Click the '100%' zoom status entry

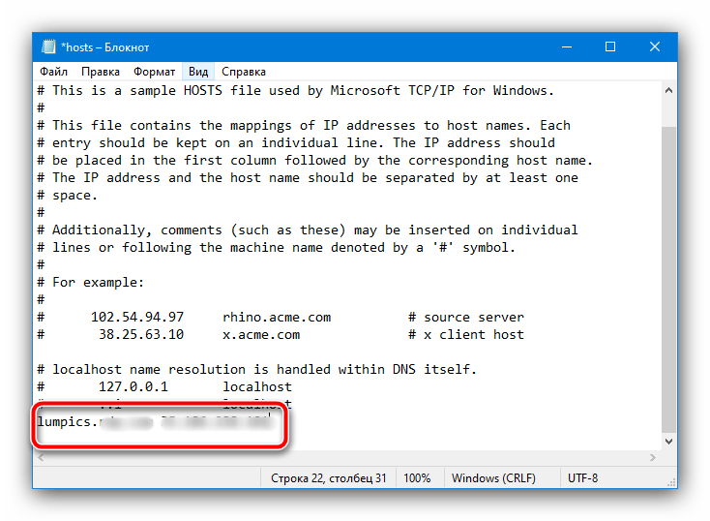(417, 478)
